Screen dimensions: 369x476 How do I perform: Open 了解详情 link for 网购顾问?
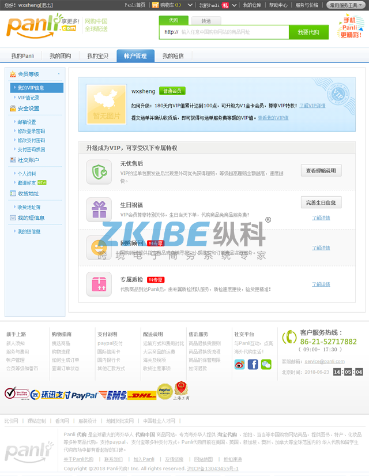pyautogui.click(x=321, y=248)
